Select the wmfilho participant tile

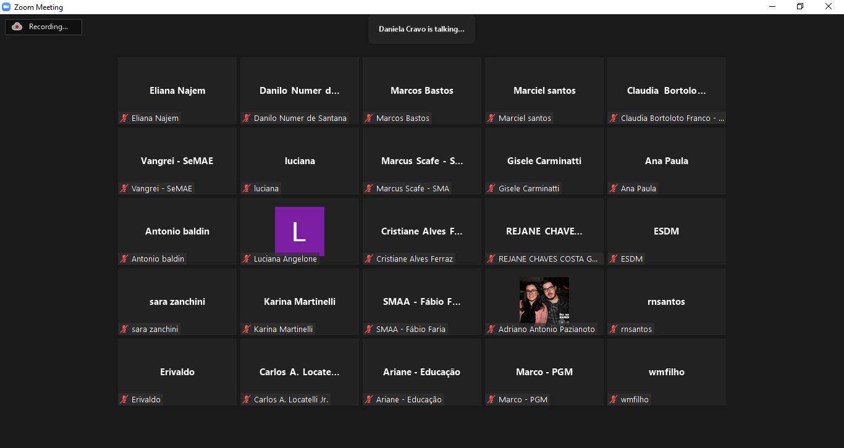[667, 372]
